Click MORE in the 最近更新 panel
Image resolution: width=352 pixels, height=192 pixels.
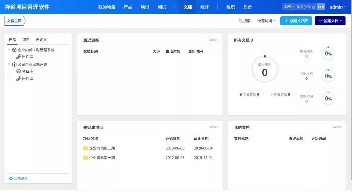214,40
